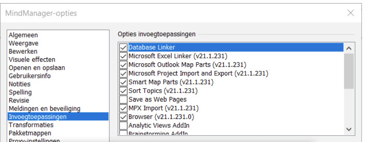Enable the Save as Web Pages checkbox
365x142 pixels.
click(x=123, y=99)
